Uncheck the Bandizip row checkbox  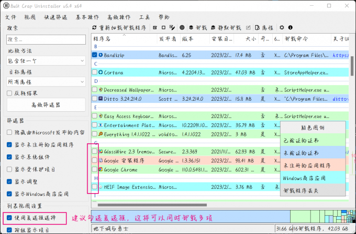click(94, 55)
